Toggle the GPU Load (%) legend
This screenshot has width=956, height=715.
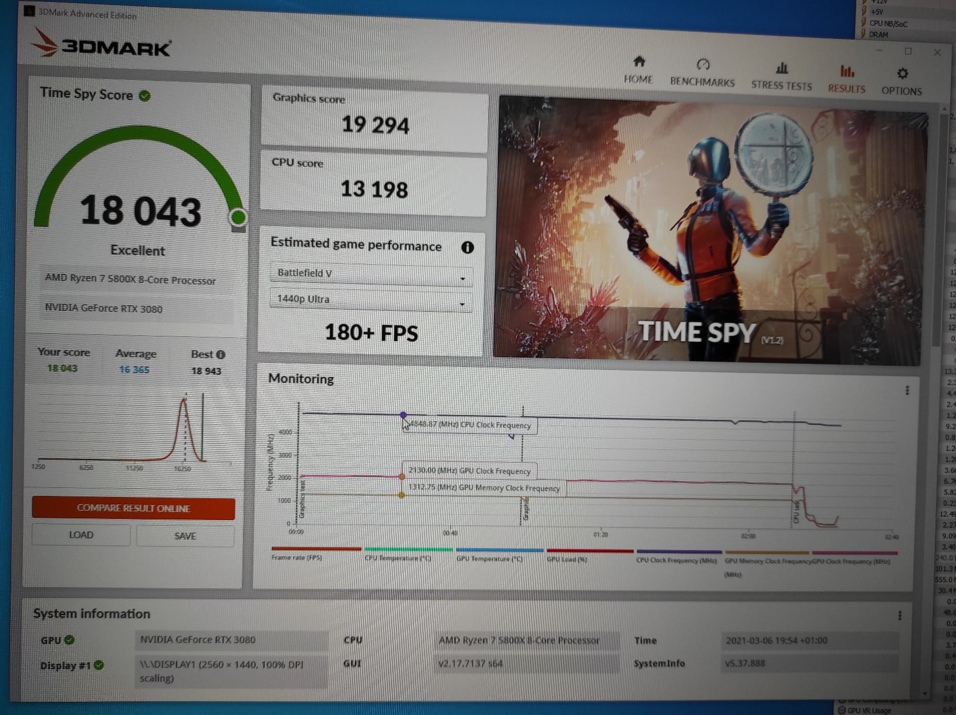point(590,555)
